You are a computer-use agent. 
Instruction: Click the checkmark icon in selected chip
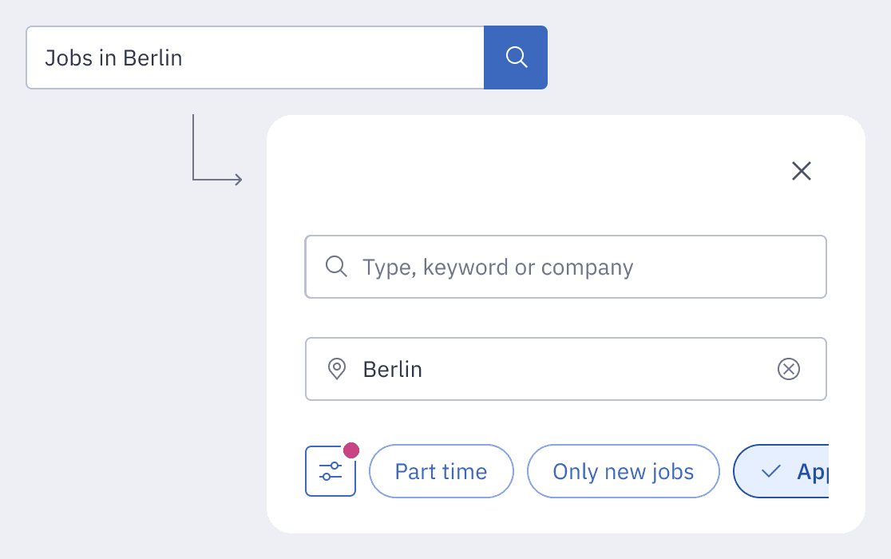pos(770,472)
